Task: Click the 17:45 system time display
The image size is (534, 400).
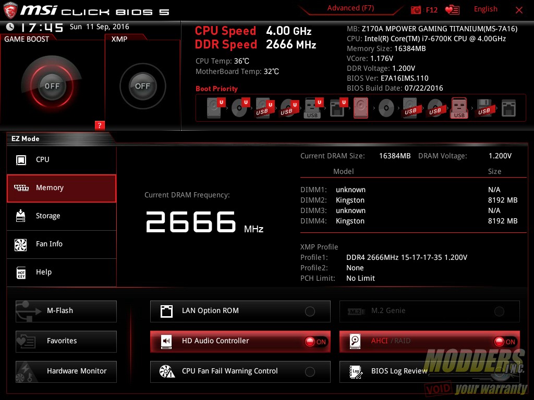Action: pyautogui.click(x=42, y=27)
